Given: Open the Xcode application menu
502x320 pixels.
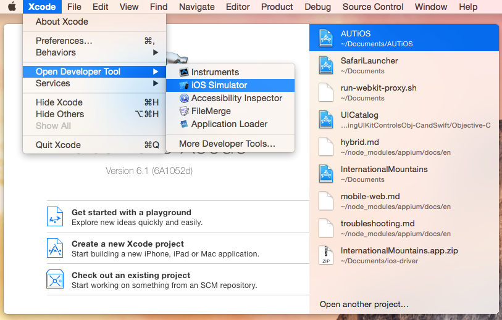Looking at the screenshot, I should coord(42,7).
